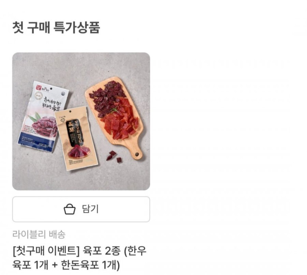Image resolution: width=307 pixels, height=275 pixels.
Task: Open the [첫구매 이벤트] 육포 2종 product title
Action: tap(79, 258)
